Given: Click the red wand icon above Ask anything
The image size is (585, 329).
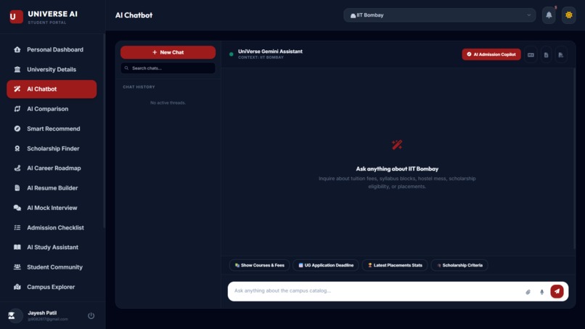Looking at the screenshot, I should tap(397, 145).
